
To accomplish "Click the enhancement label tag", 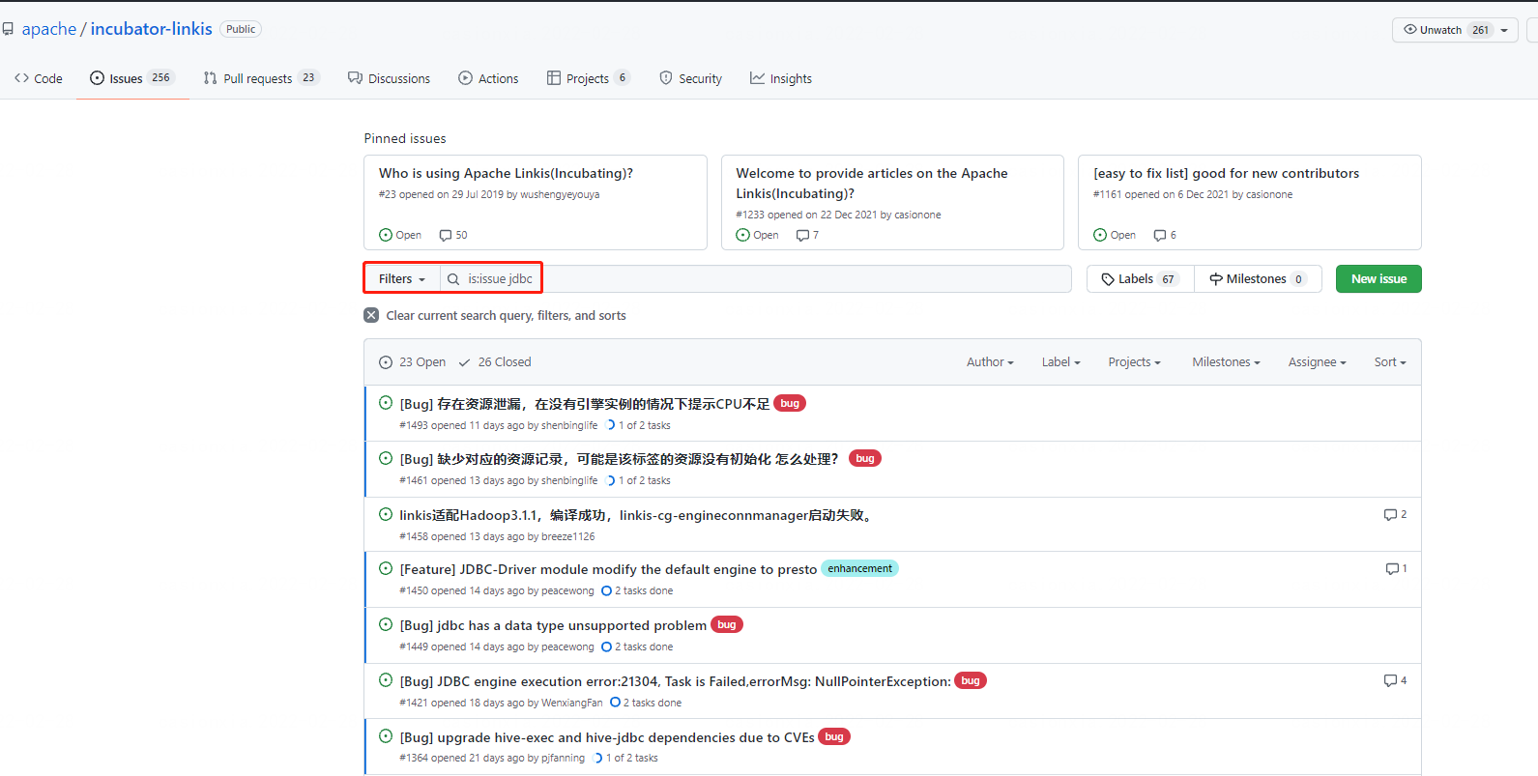I will 859,568.
